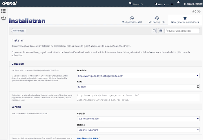The width and height of the screenshot is (203, 140).
Task: Click the small home icon at top right
Action: 193,11
